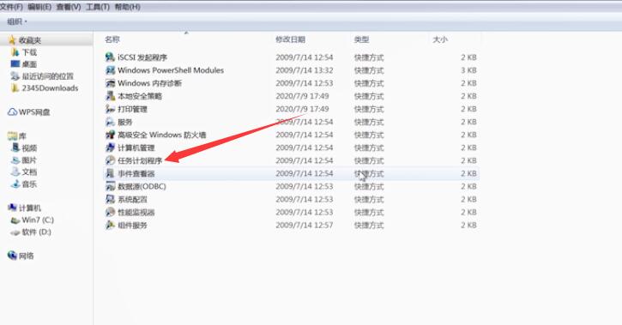Open the 编辑(E) menu

[x=39, y=7]
